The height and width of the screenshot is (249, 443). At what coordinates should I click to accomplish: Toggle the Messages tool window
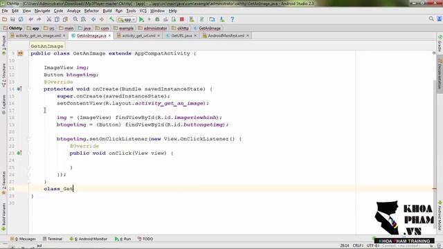click(x=23, y=239)
